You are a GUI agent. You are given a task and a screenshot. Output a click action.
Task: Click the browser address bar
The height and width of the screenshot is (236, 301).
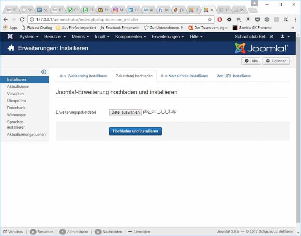point(117,20)
